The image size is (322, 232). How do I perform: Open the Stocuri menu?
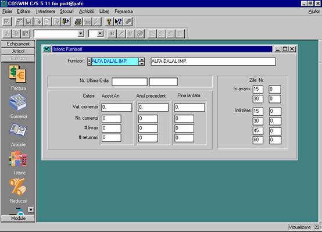(x=66, y=12)
